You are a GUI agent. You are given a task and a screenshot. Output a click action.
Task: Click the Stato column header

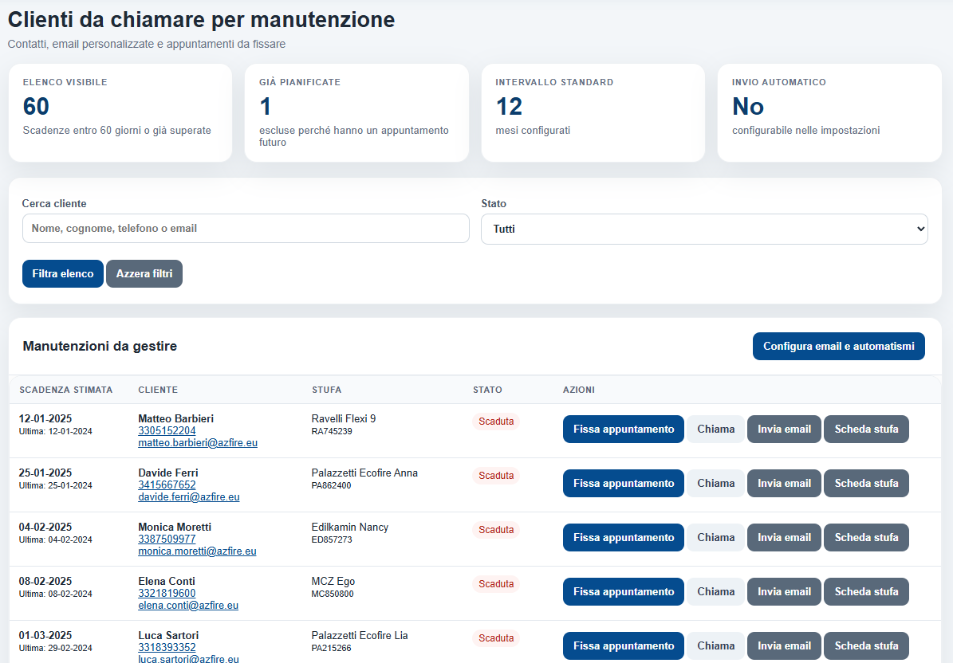click(x=487, y=390)
